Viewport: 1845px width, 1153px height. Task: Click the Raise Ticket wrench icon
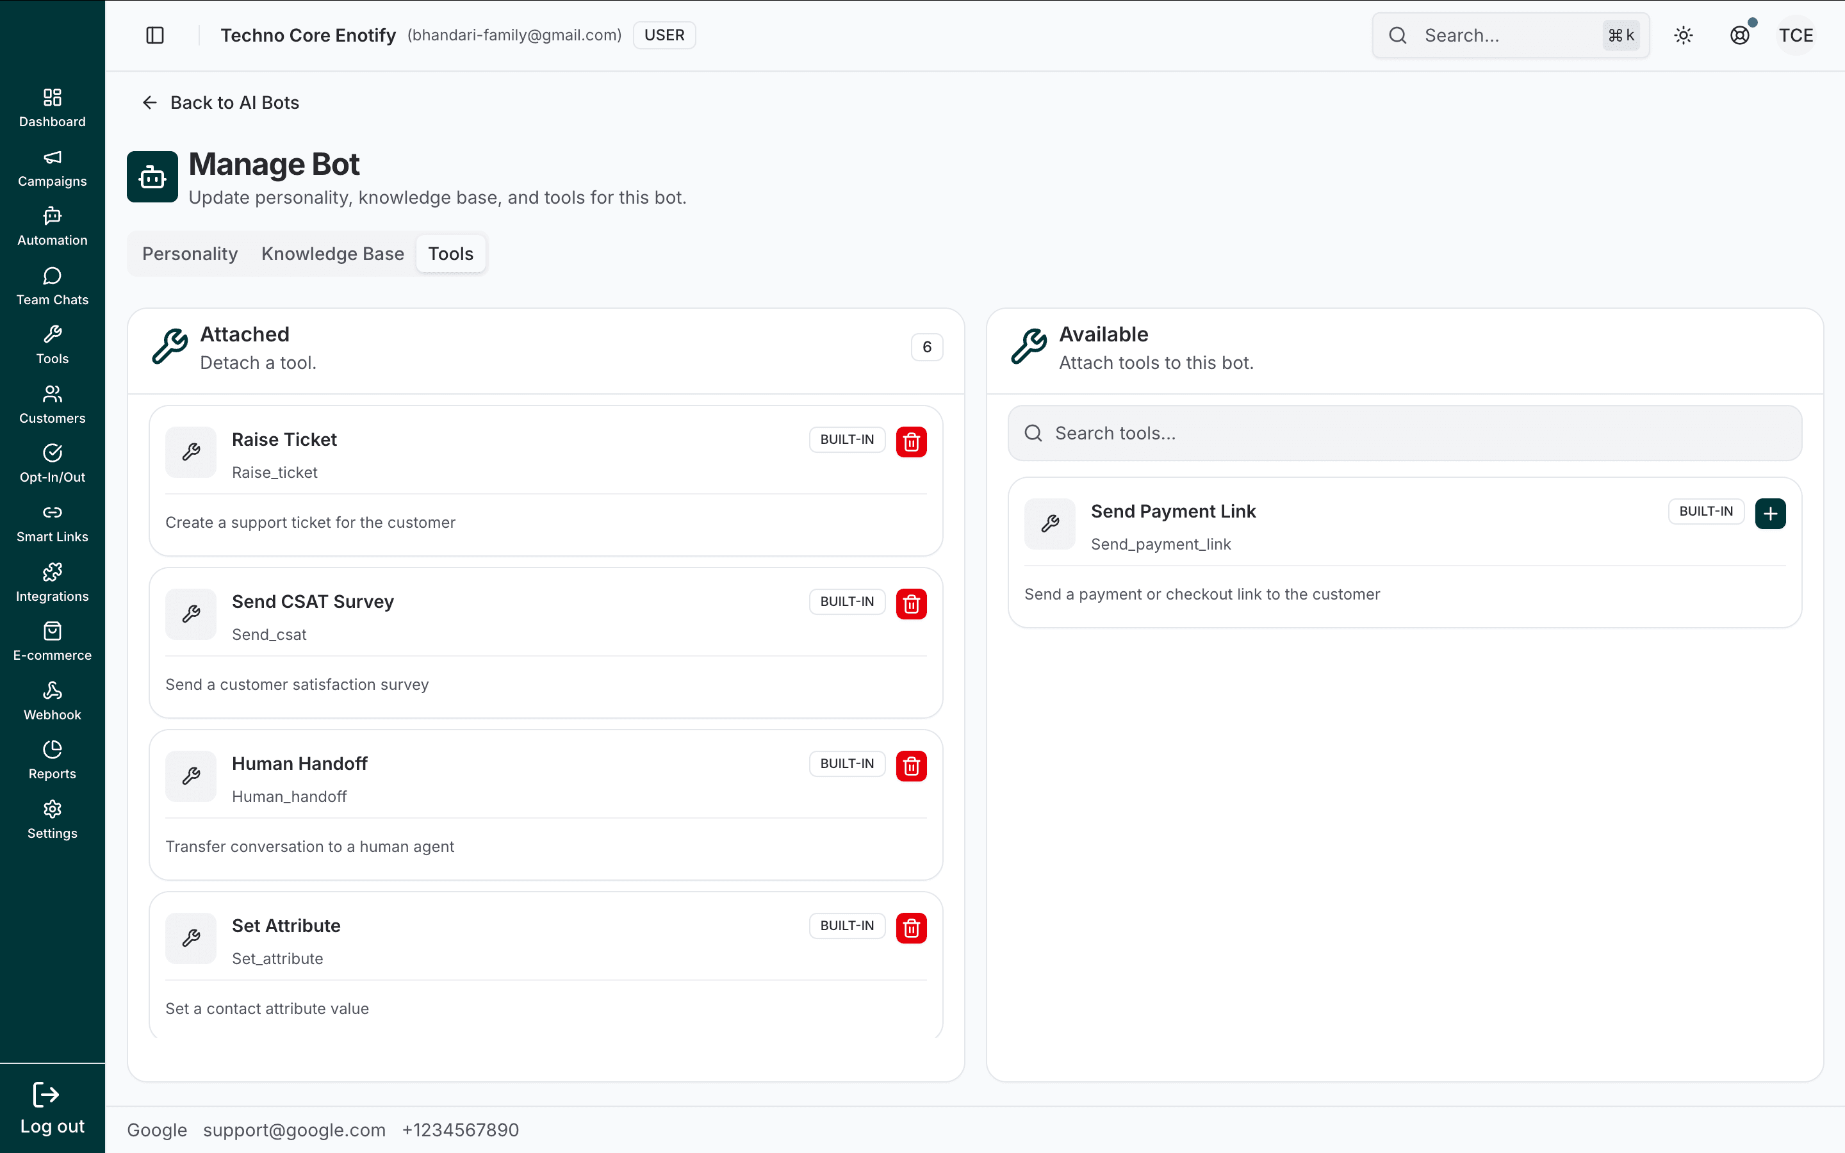192,452
